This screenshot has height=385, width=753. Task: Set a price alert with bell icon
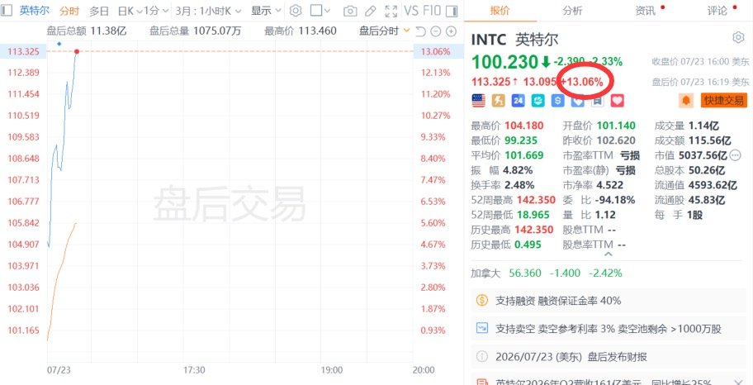pyautogui.click(x=686, y=101)
